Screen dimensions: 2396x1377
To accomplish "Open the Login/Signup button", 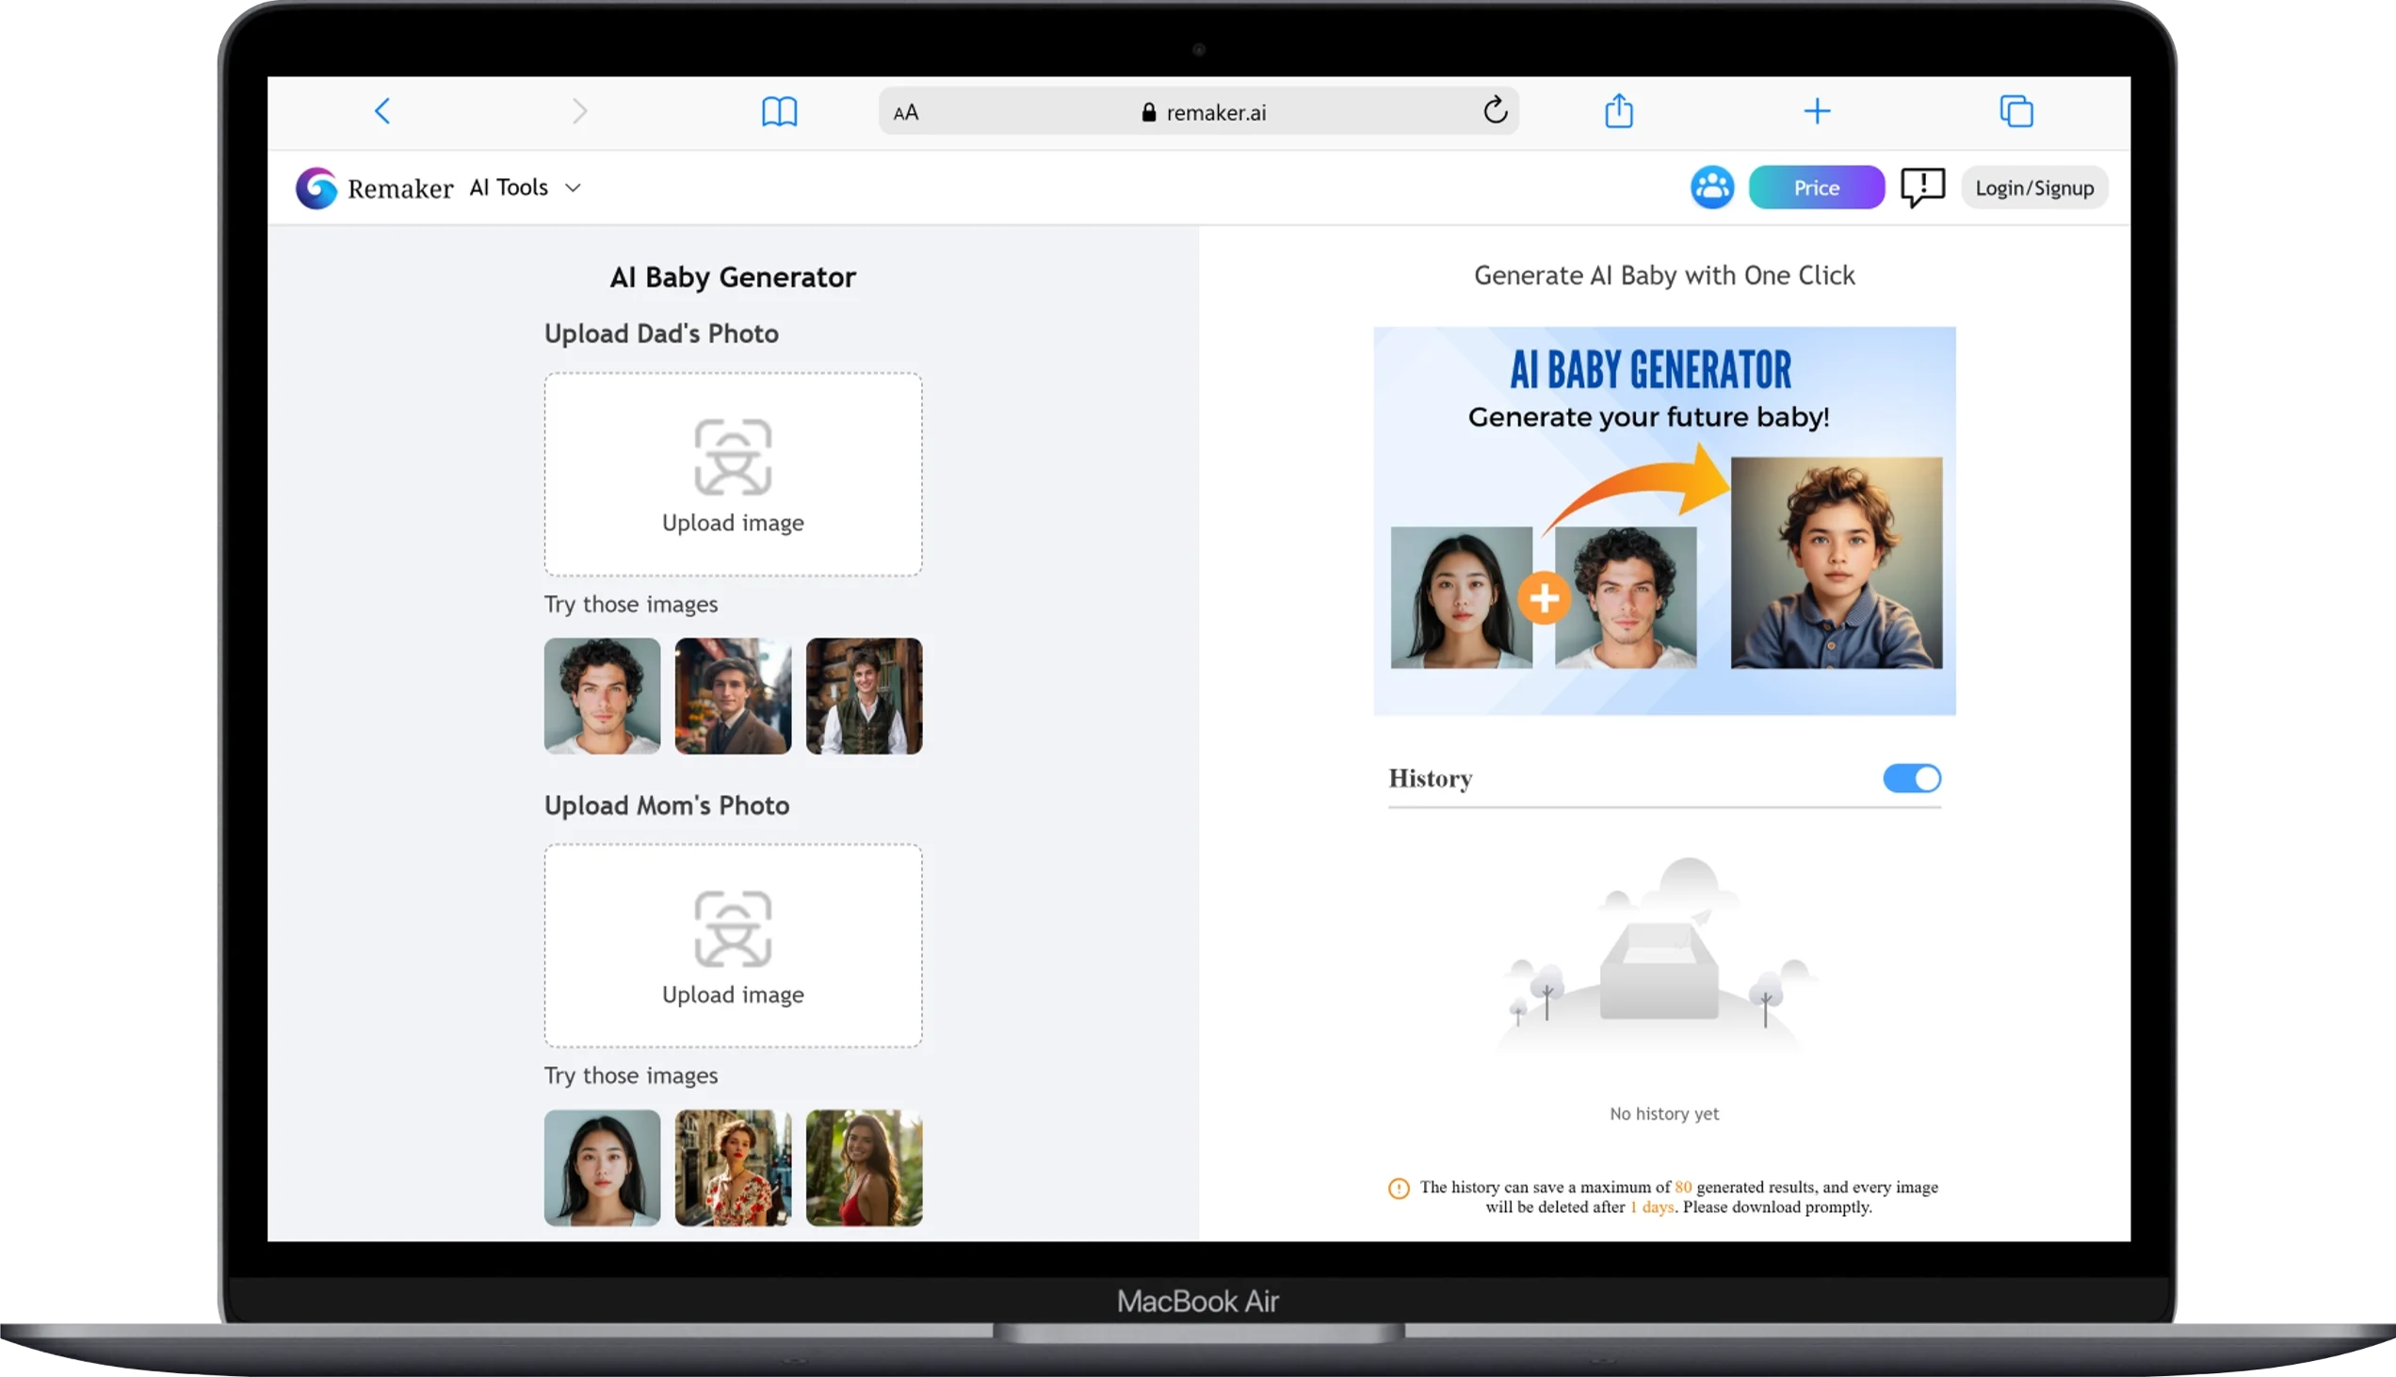I will pos(2033,187).
